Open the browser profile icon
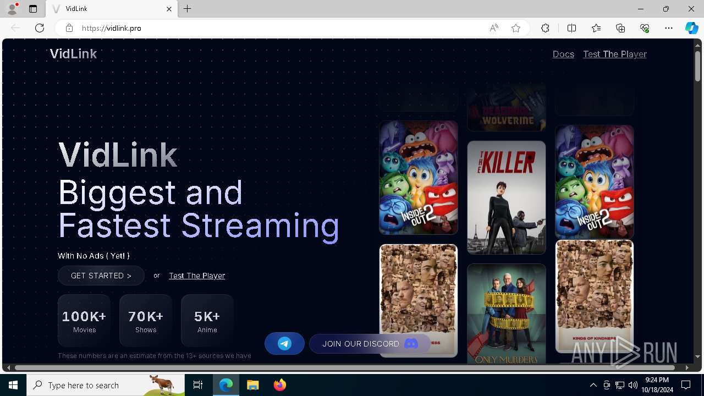 click(12, 9)
